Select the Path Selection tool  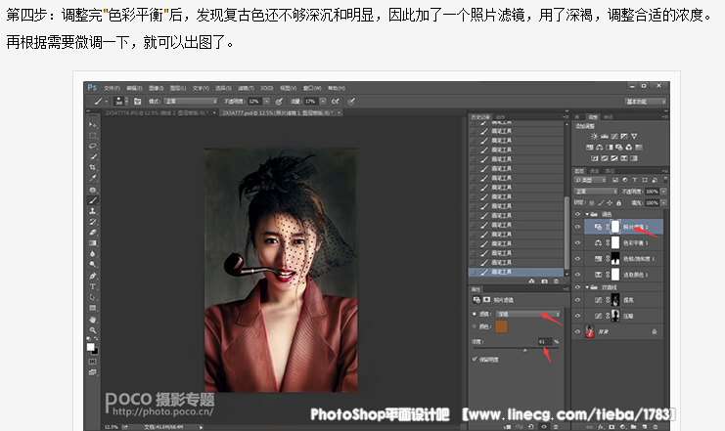93,297
